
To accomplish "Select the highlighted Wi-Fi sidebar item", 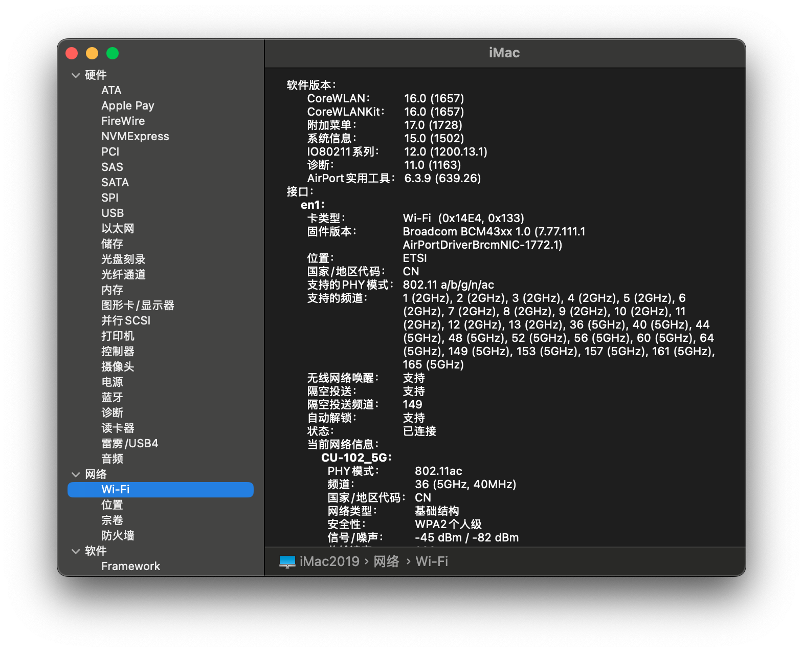I will click(161, 490).
